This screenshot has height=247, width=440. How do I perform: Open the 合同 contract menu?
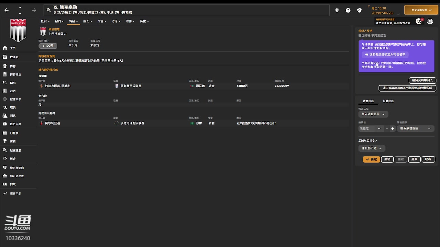point(59,21)
